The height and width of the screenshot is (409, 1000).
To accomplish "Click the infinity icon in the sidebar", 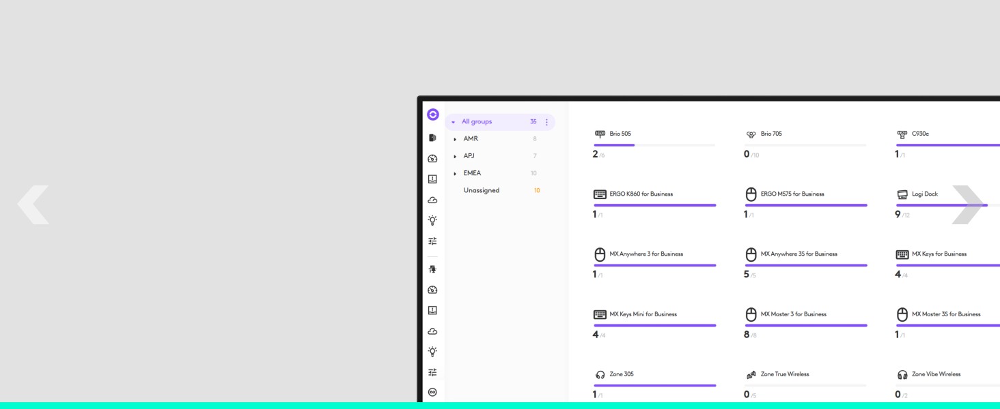I will click(432, 392).
